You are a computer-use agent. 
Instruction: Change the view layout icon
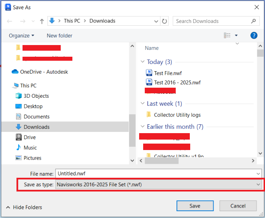227,35
